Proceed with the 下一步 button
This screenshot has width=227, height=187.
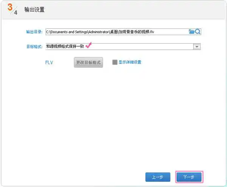[189, 177]
